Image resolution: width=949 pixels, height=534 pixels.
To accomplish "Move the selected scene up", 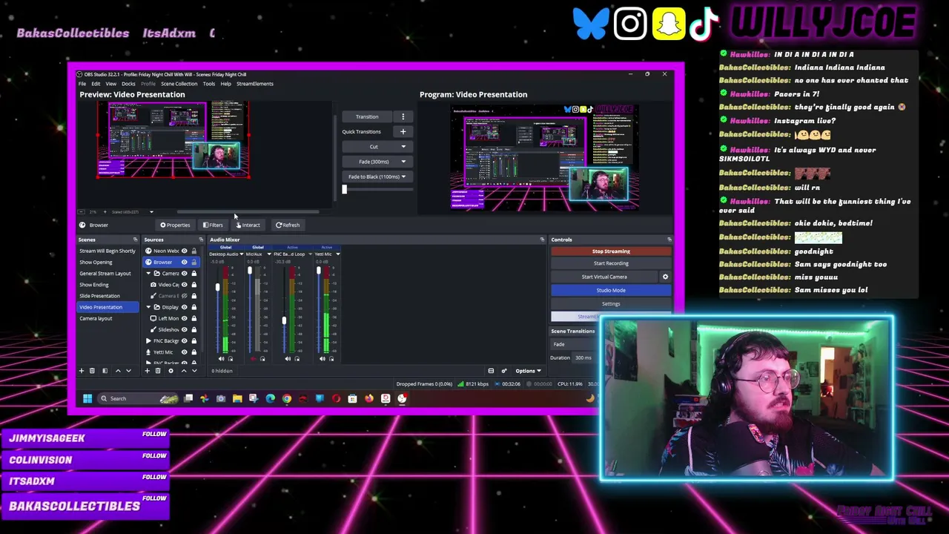I will pos(118,371).
